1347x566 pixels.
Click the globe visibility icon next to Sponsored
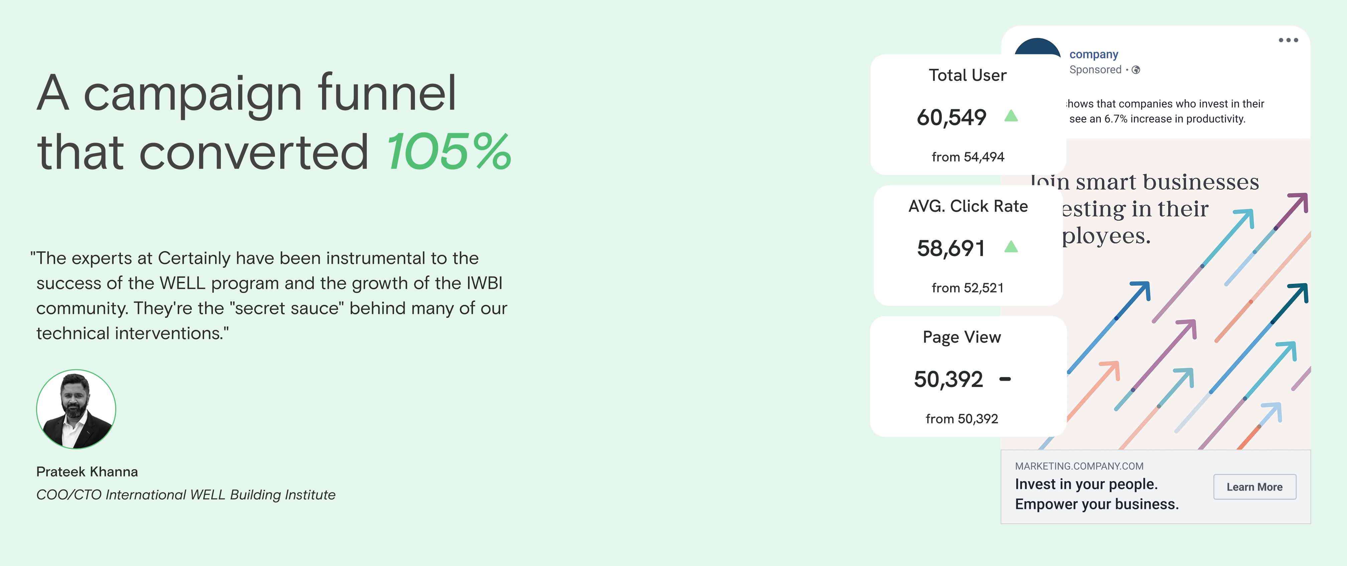(1136, 70)
